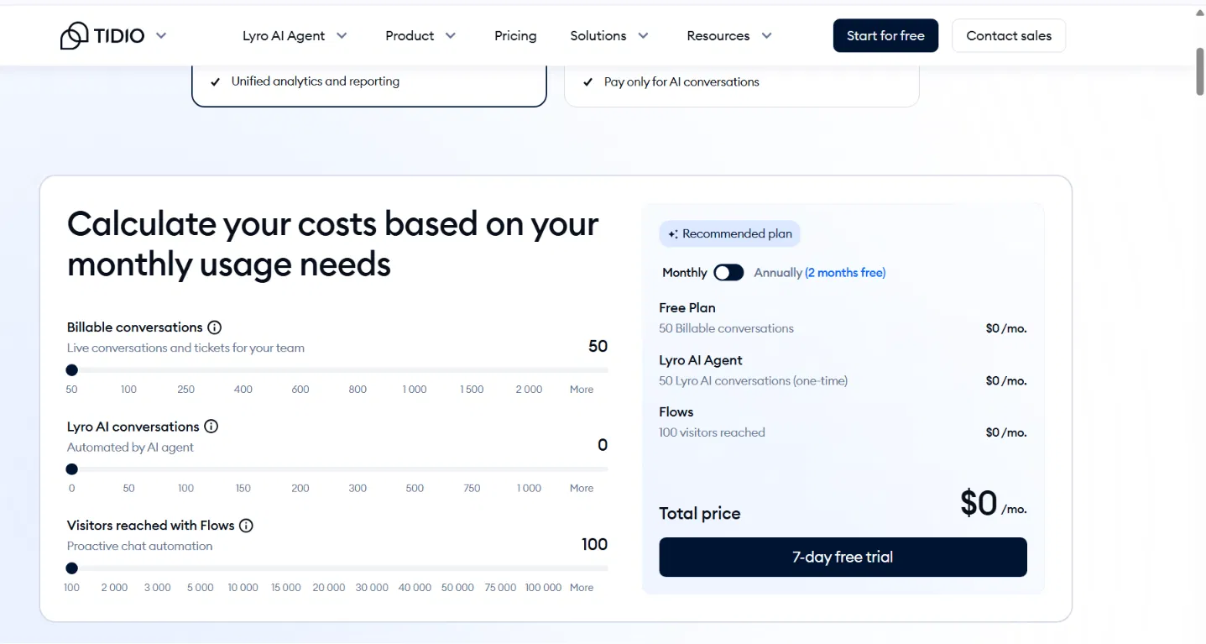Open info icon beside Billable conversations
Image resolution: width=1206 pixels, height=644 pixels.
pos(215,327)
